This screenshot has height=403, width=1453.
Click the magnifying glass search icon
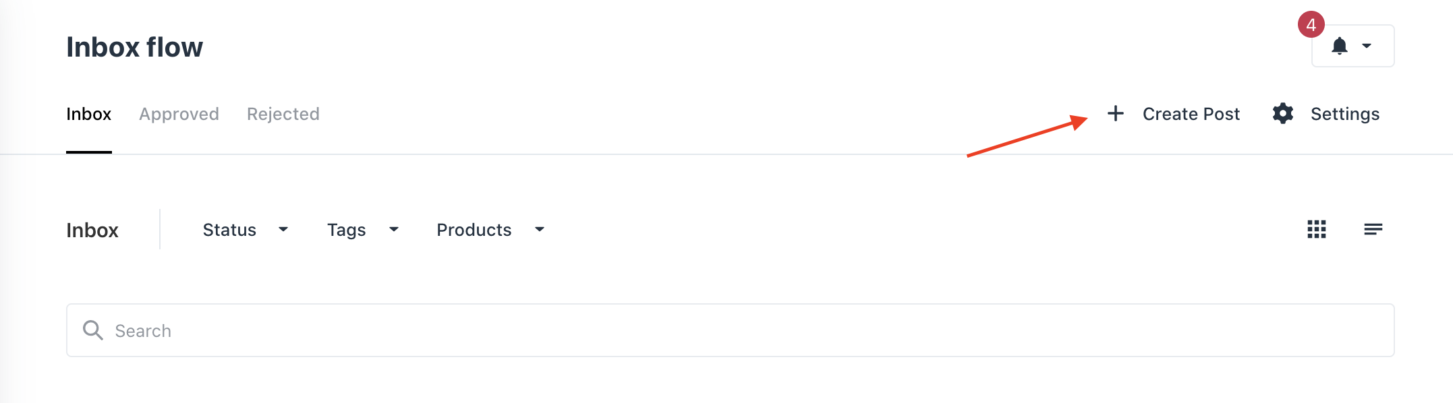(93, 330)
